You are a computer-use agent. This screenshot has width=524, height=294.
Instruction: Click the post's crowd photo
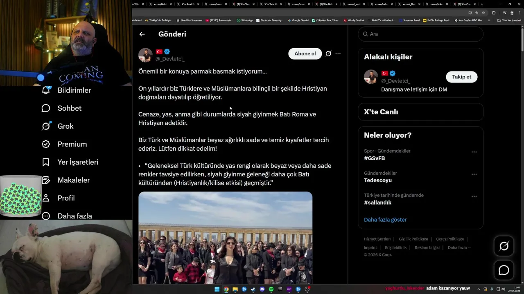tap(225, 238)
